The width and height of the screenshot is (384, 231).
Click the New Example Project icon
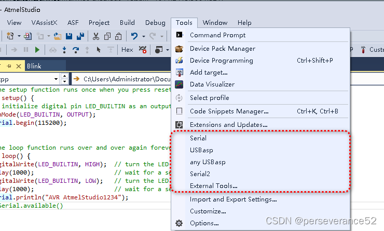pyautogui.click(x=28, y=36)
